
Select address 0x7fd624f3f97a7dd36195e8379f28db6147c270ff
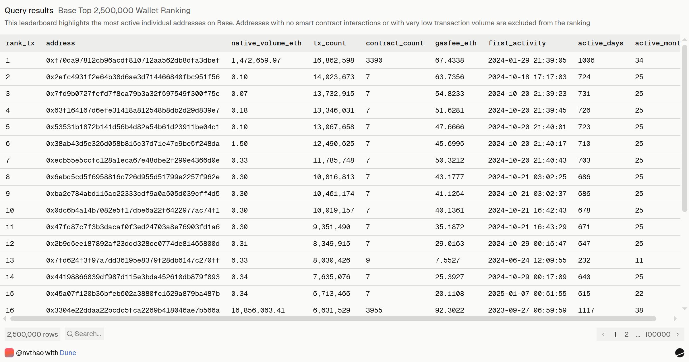point(133,260)
